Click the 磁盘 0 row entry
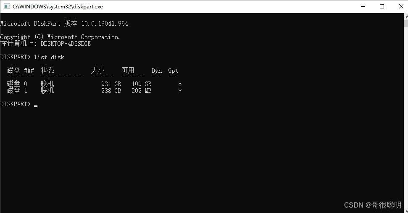The height and width of the screenshot is (213, 408). [94, 84]
